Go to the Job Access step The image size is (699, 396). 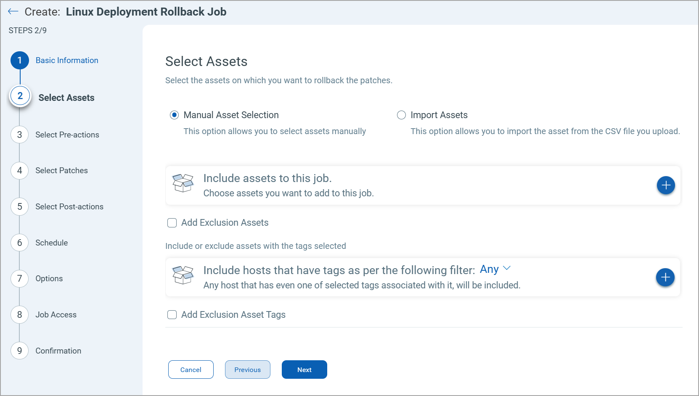(19, 314)
